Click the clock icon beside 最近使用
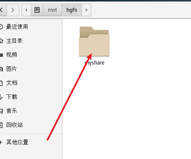 [1, 27]
